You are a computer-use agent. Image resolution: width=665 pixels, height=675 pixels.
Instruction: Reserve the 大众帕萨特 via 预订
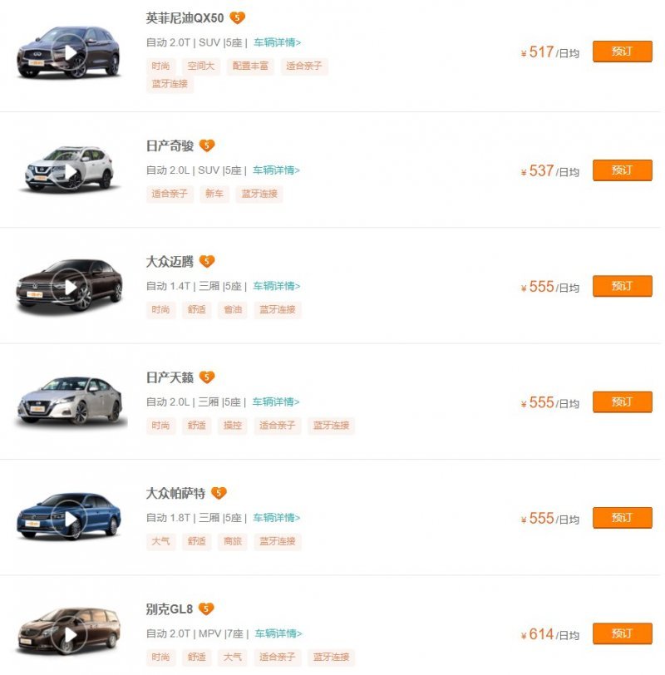tap(622, 518)
